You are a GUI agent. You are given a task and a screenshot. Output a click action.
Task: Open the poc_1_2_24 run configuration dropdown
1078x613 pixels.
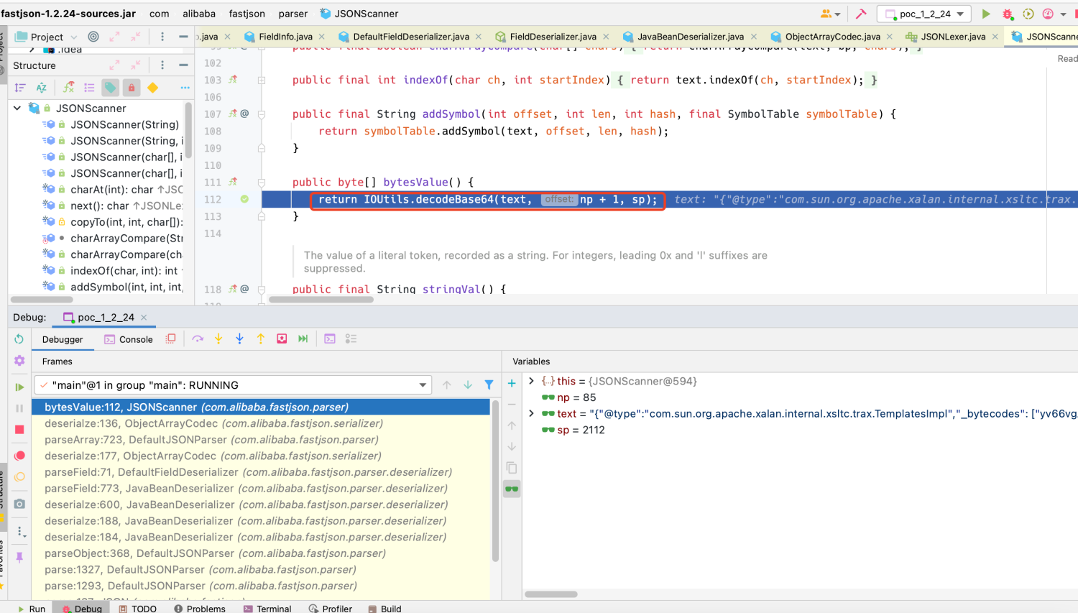(925, 14)
